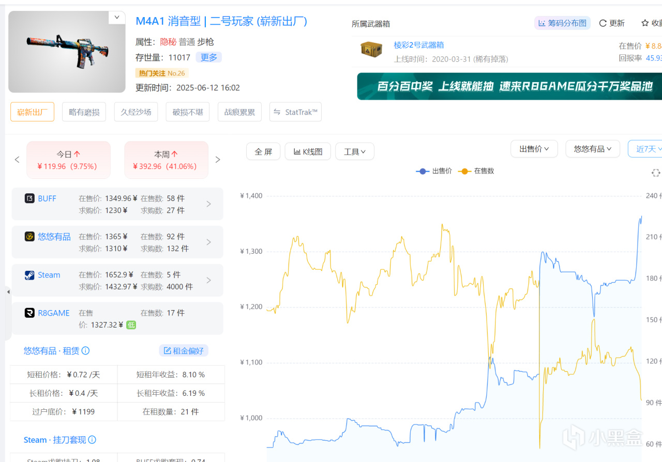The image size is (662, 462).
Task: Expand the Steam price row chevron
Action: [x=209, y=280]
